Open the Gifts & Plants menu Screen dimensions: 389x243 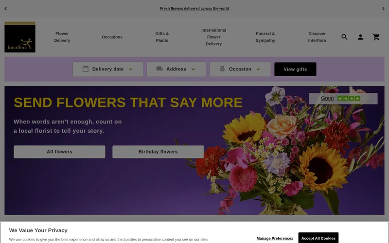pyautogui.click(x=162, y=37)
